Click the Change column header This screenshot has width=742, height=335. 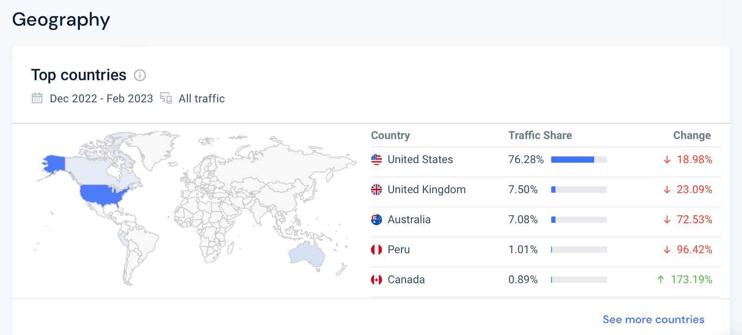click(691, 135)
